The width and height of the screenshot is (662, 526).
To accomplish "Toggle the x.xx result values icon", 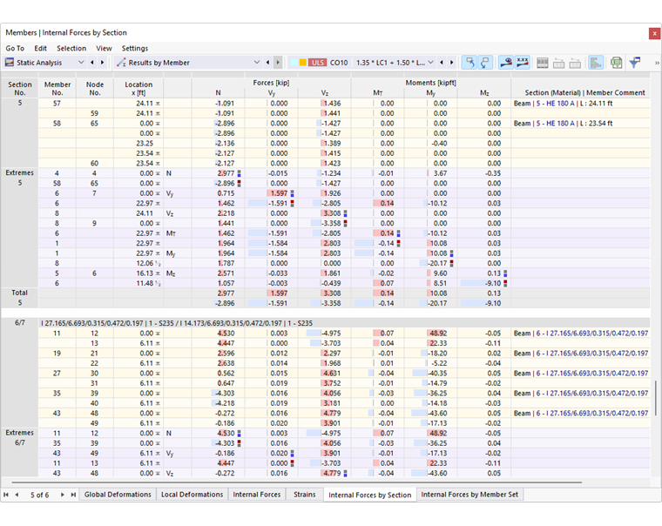I will (523, 63).
